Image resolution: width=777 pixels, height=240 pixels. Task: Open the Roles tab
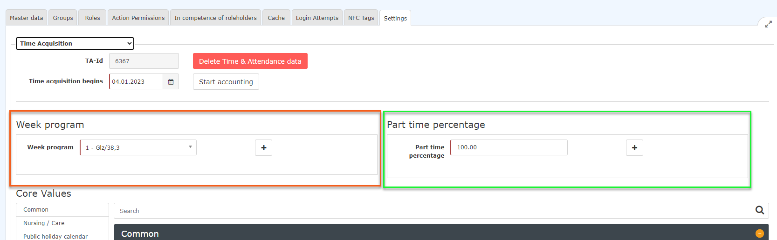coord(92,18)
